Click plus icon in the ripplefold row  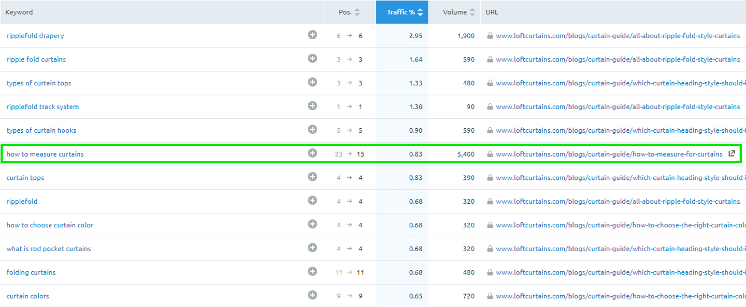pyautogui.click(x=312, y=200)
